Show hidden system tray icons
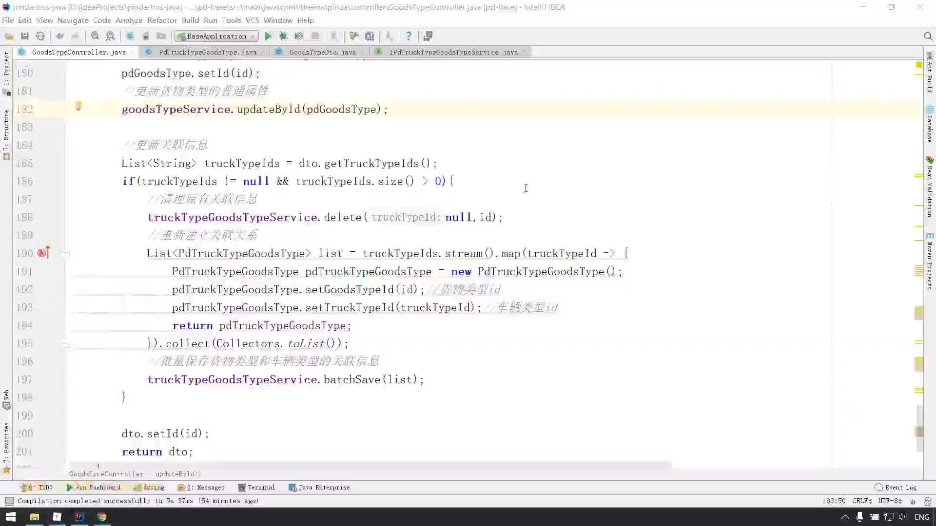The image size is (936, 526). pos(845,517)
